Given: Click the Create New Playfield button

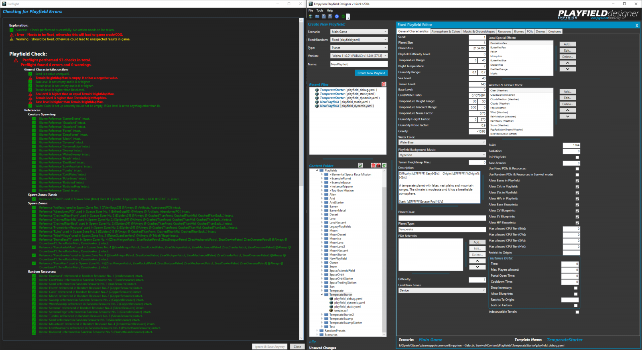Looking at the screenshot, I should click(371, 73).
